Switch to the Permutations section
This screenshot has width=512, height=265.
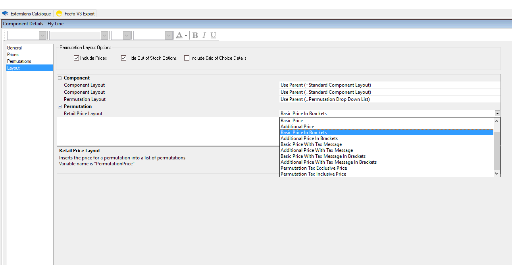coord(19,61)
